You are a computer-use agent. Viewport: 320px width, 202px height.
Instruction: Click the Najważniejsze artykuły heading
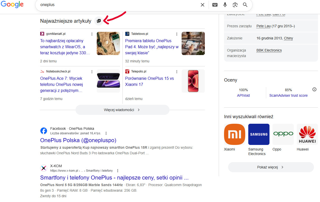coord(66,21)
